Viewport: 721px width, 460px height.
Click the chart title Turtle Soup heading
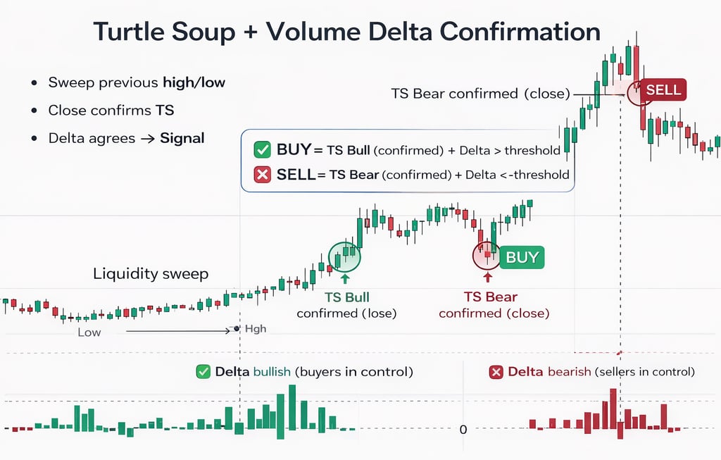[346, 32]
